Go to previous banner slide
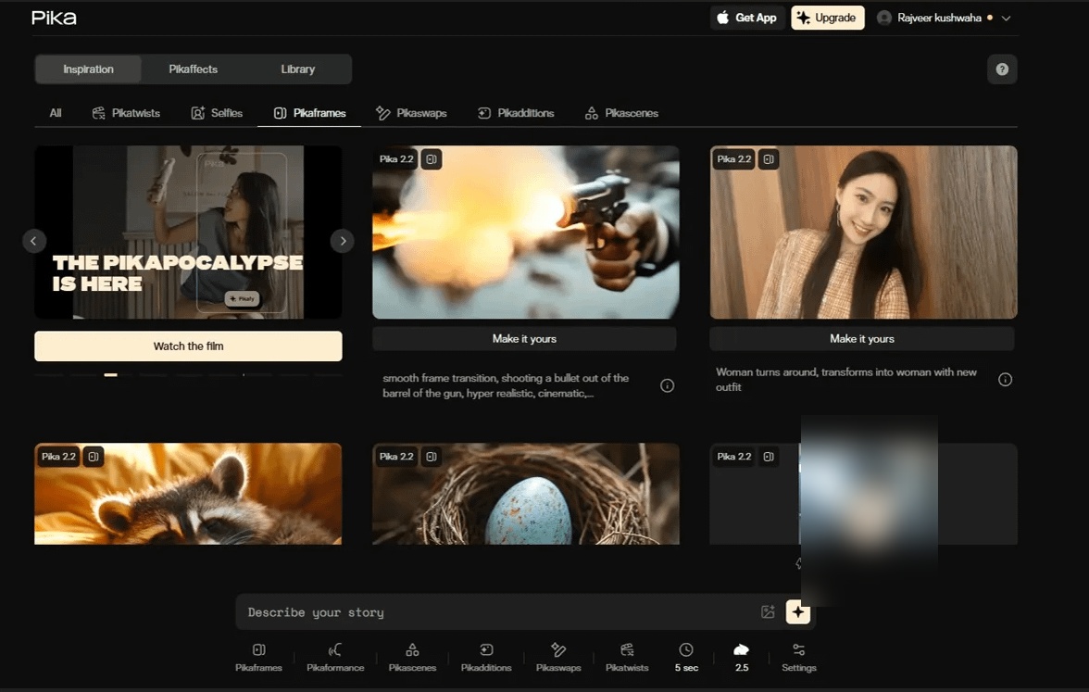Screen dimensions: 1089x692 (34, 241)
